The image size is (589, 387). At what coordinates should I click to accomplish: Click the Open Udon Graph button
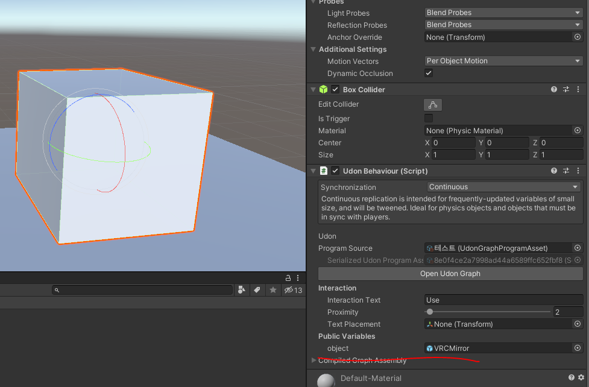click(450, 274)
